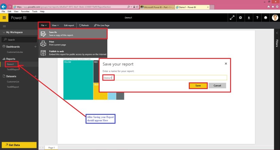The height and width of the screenshot is (150, 280).
Task: Select the light blue treemap block
Action: click(112, 96)
